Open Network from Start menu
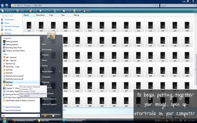The width and height of the screenshot is (197, 123). 46,82
